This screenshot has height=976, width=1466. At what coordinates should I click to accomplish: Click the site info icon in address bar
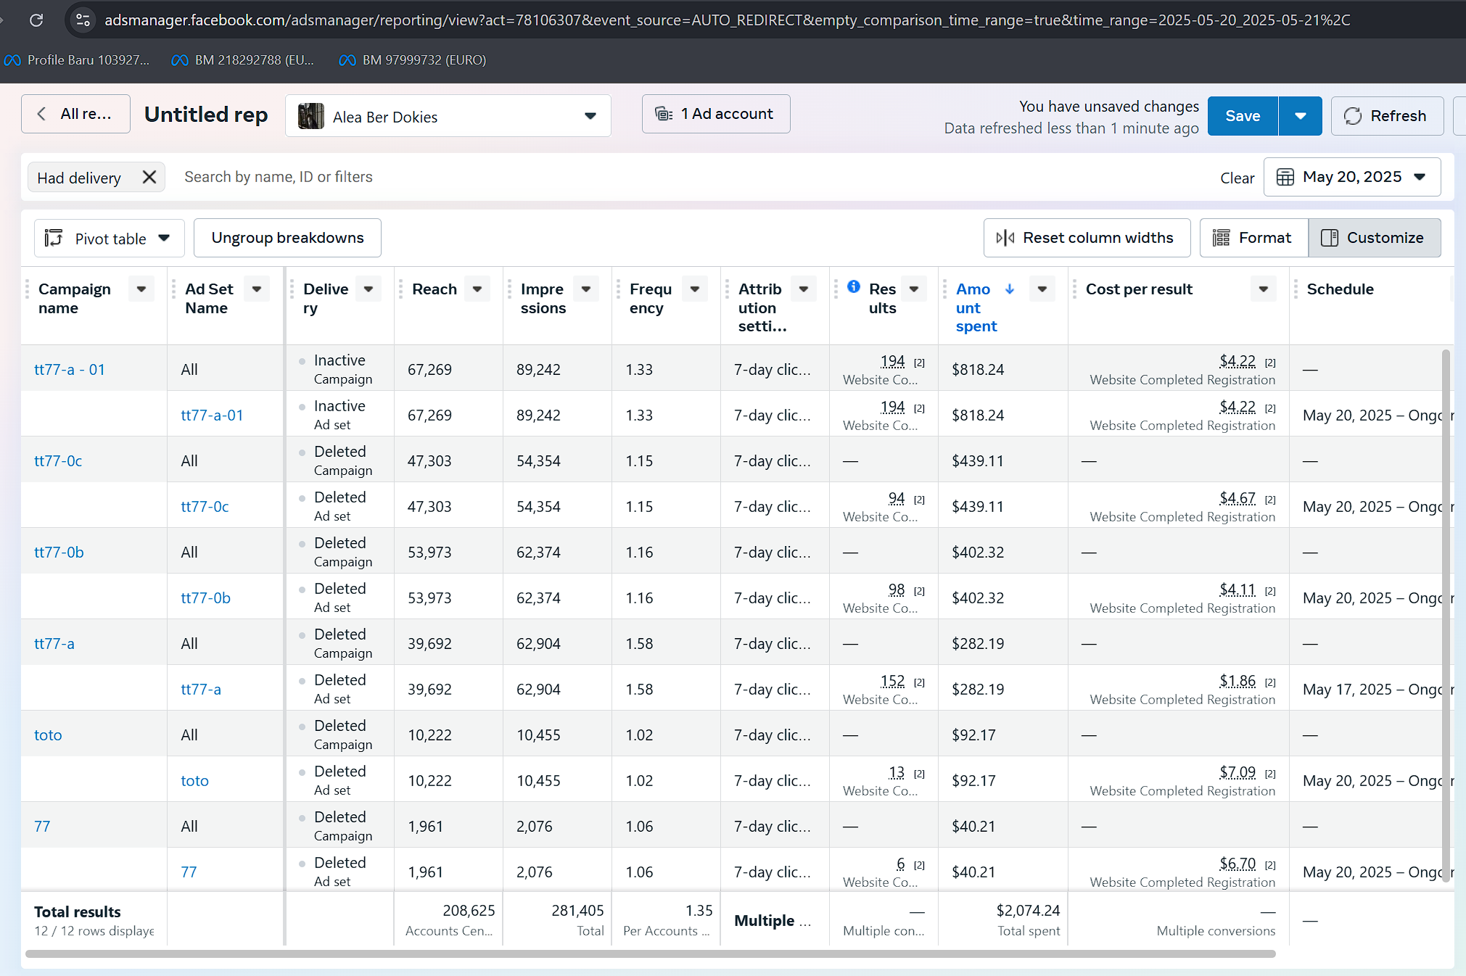[x=83, y=20]
